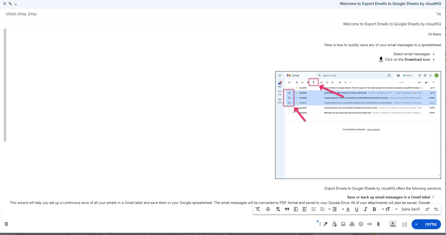Toggle the numbered list
This screenshot has height=235, width=446.
click(322, 209)
